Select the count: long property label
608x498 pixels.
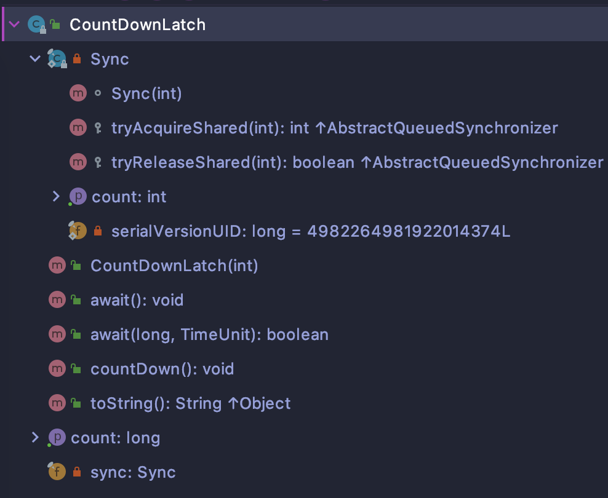(x=116, y=438)
